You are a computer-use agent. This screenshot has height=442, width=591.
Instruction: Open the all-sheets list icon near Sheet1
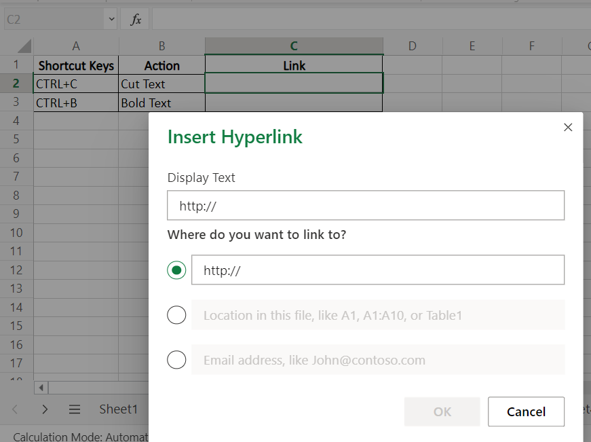[x=75, y=409]
